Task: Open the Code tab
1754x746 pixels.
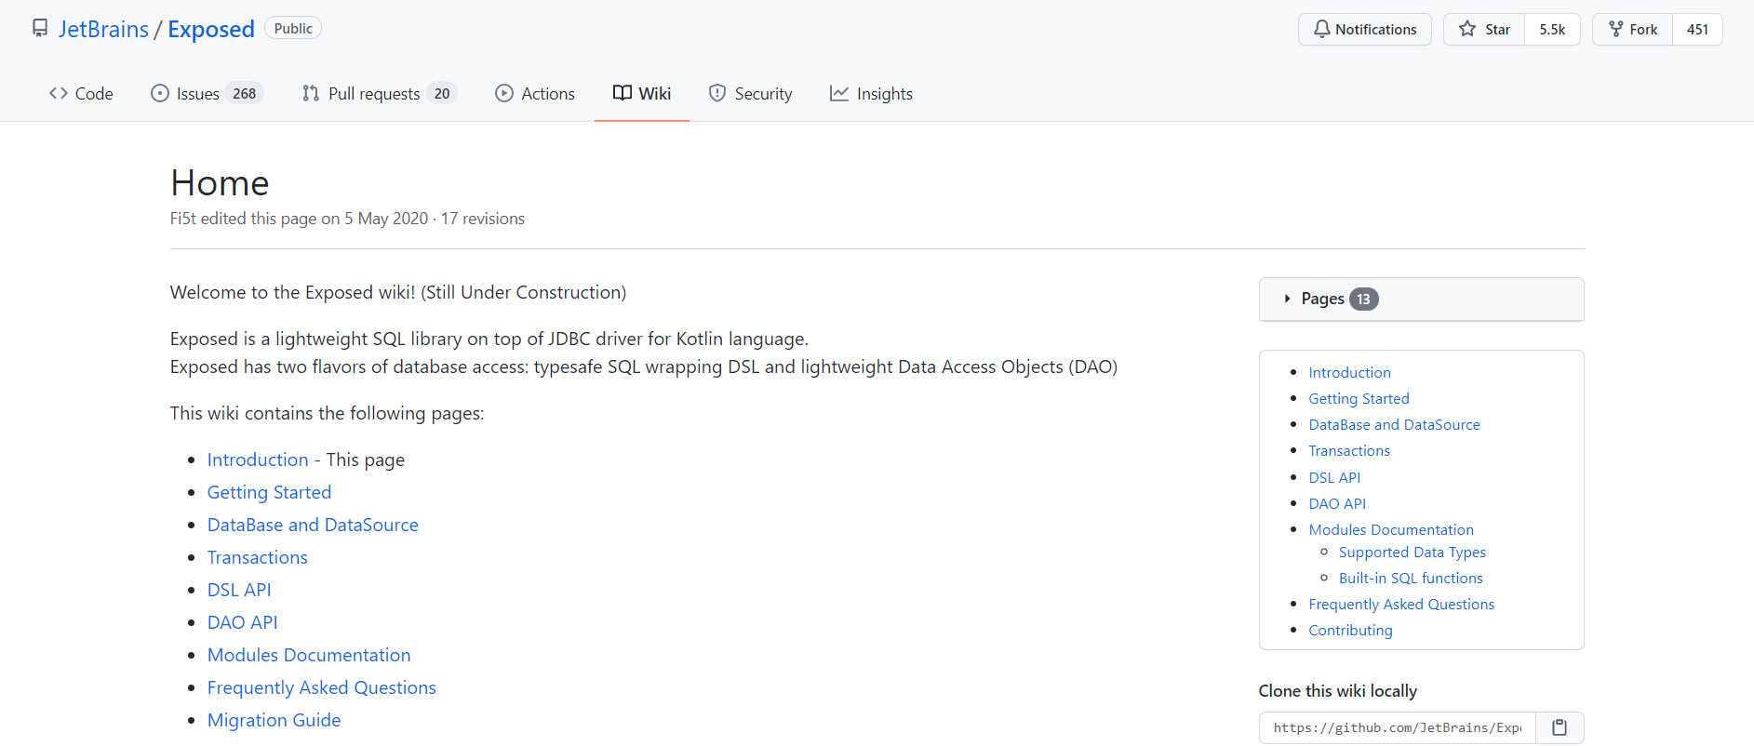Action: [81, 93]
